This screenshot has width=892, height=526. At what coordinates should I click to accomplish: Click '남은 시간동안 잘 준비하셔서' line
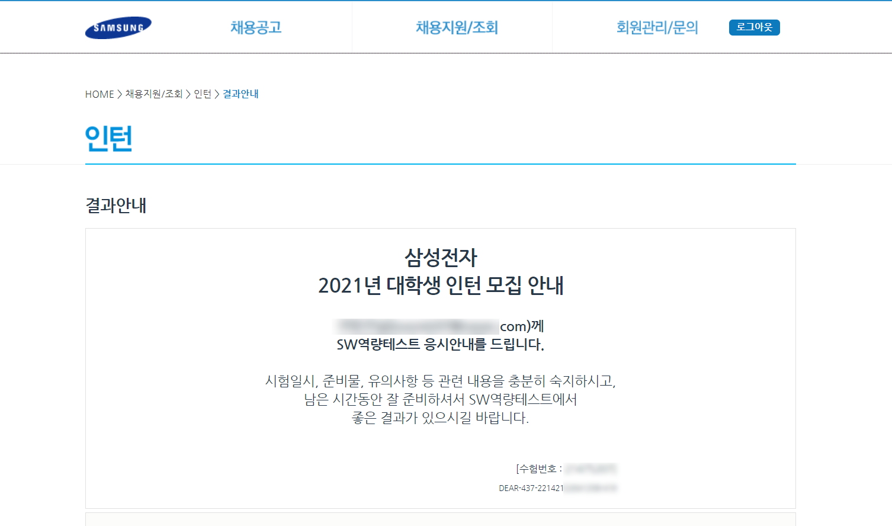441,399
